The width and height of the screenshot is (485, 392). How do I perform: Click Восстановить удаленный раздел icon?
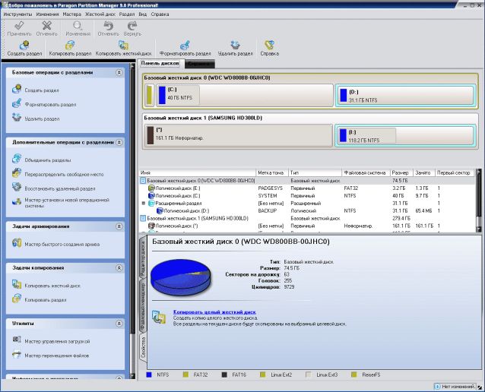click(17, 188)
